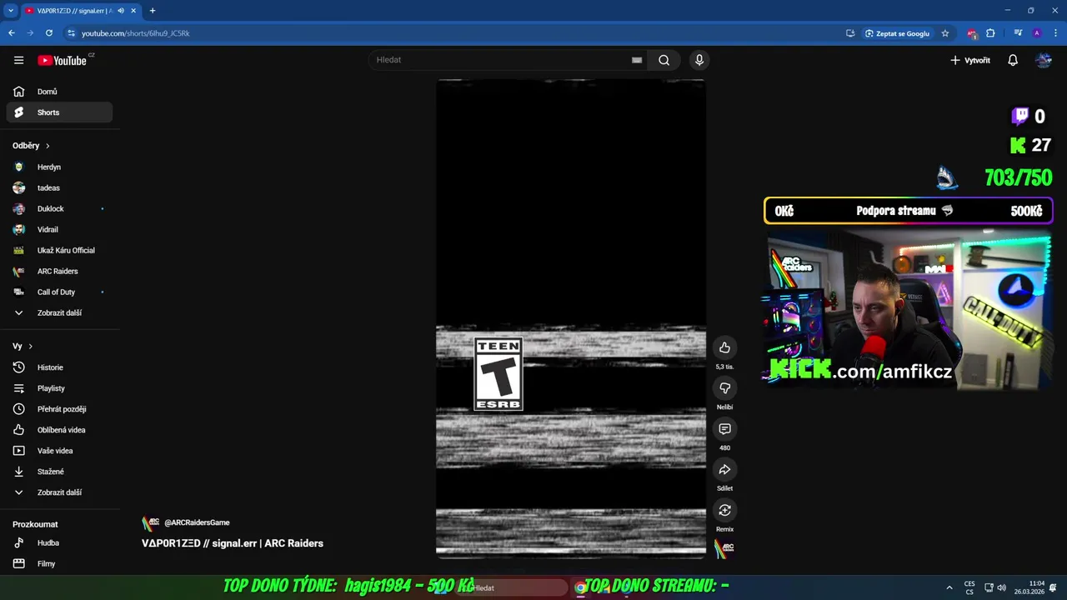Expand hidden system tray icons
1067x600 pixels.
949,587
